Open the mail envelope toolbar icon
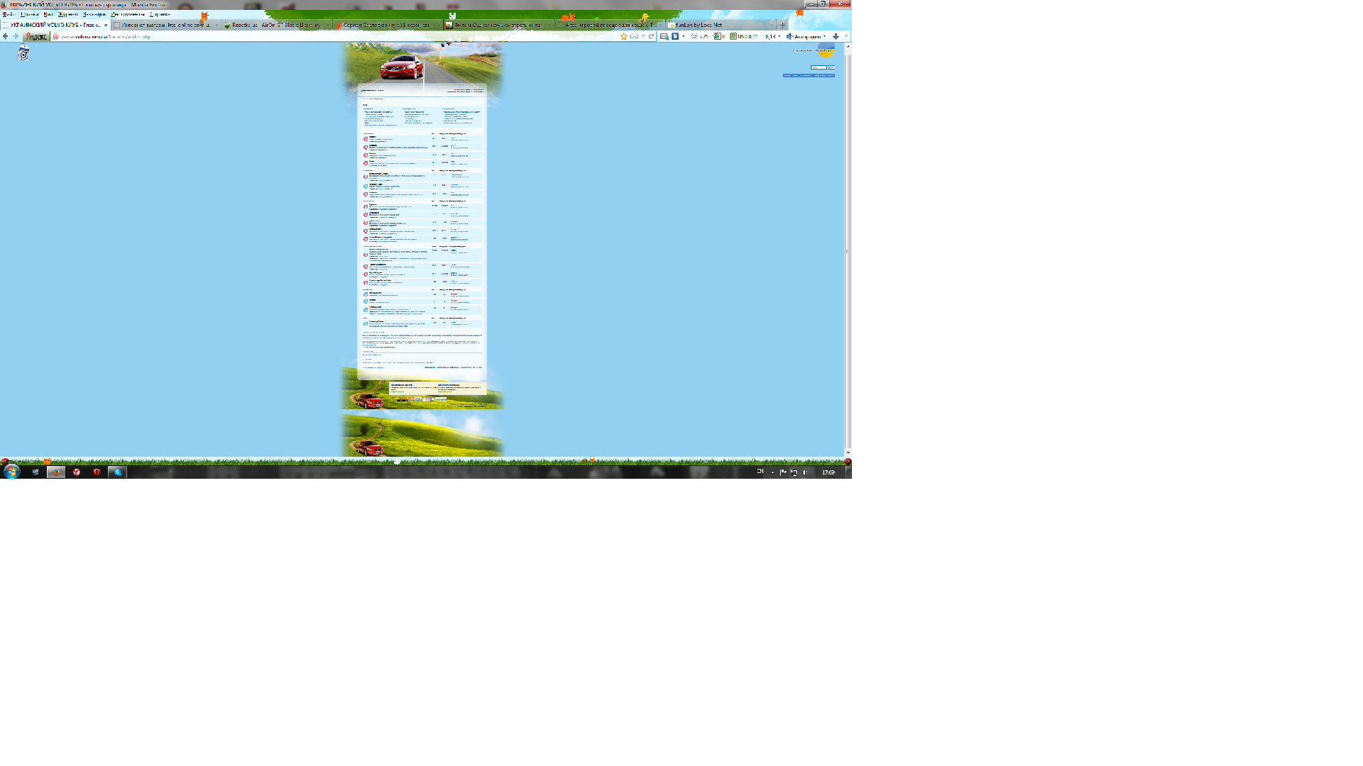The width and height of the screenshot is (1363, 766). tap(664, 36)
